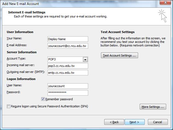Enable Remember password checkbox
Image resolution: width=173 pixels, height=130 pixels.
tap(43, 99)
